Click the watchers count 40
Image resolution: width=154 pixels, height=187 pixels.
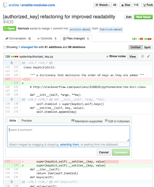pyautogui.click(x=115, y=5)
